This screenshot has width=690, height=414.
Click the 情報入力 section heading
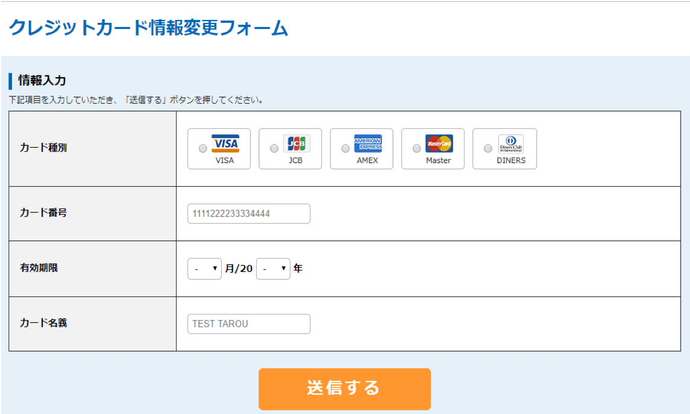click(x=42, y=80)
